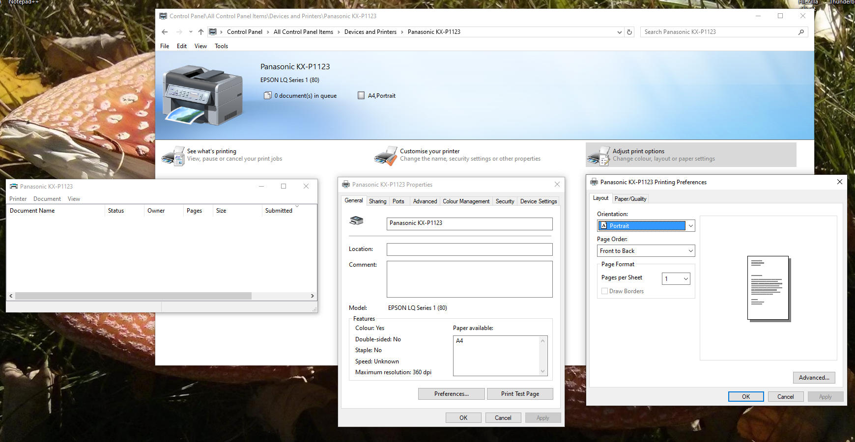Click Preferences... button
The height and width of the screenshot is (442, 855).
[x=451, y=394]
